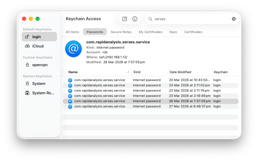Click the System Roots cabinet icon

pos(27,93)
